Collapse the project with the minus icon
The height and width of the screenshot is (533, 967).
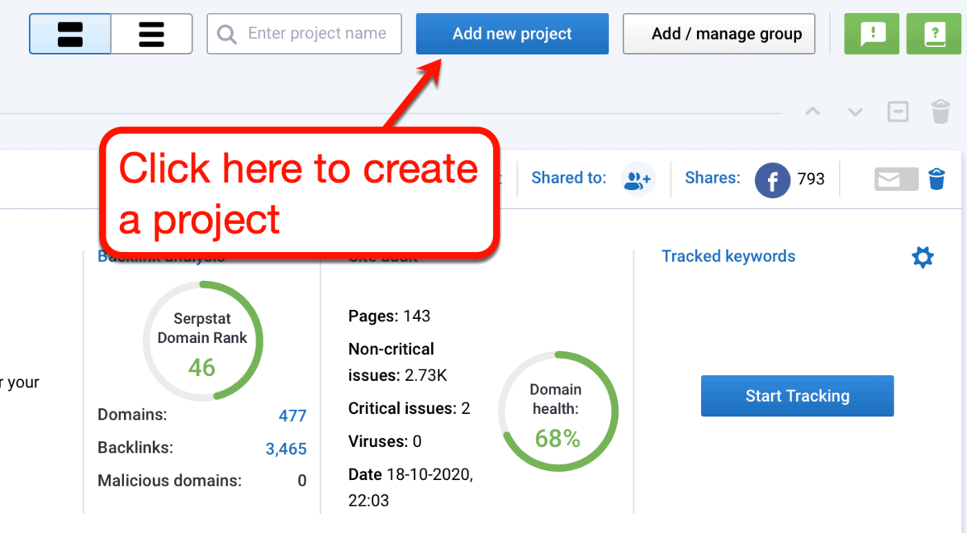(898, 112)
